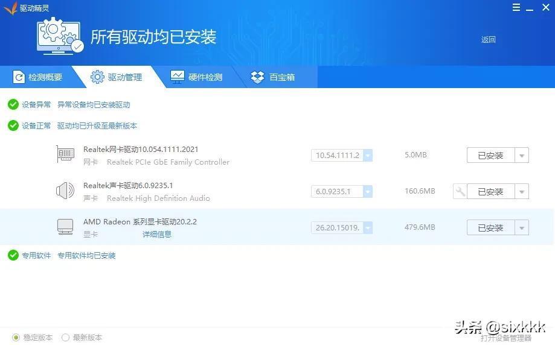Click the 专用软件 section label
The height and width of the screenshot is (345, 555).
click(36, 255)
